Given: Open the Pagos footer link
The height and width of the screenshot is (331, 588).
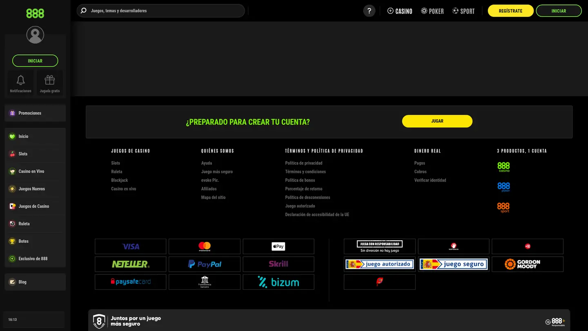Looking at the screenshot, I should click(x=420, y=163).
